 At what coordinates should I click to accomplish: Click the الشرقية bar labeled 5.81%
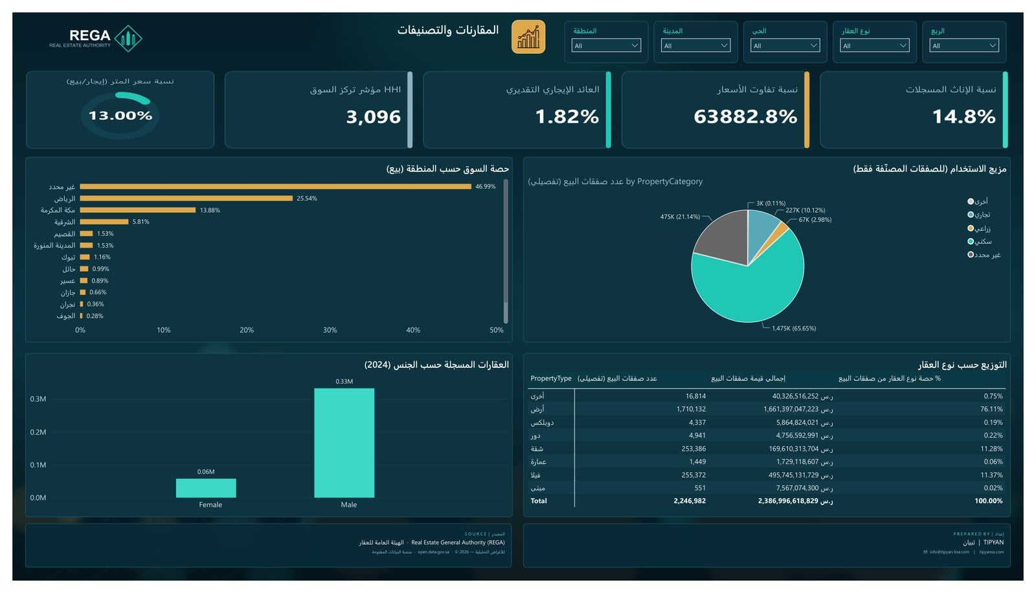click(x=104, y=222)
